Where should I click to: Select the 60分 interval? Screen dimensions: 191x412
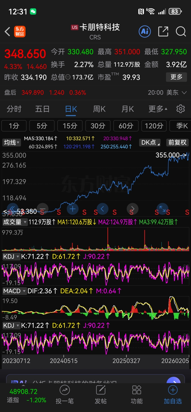(126, 126)
